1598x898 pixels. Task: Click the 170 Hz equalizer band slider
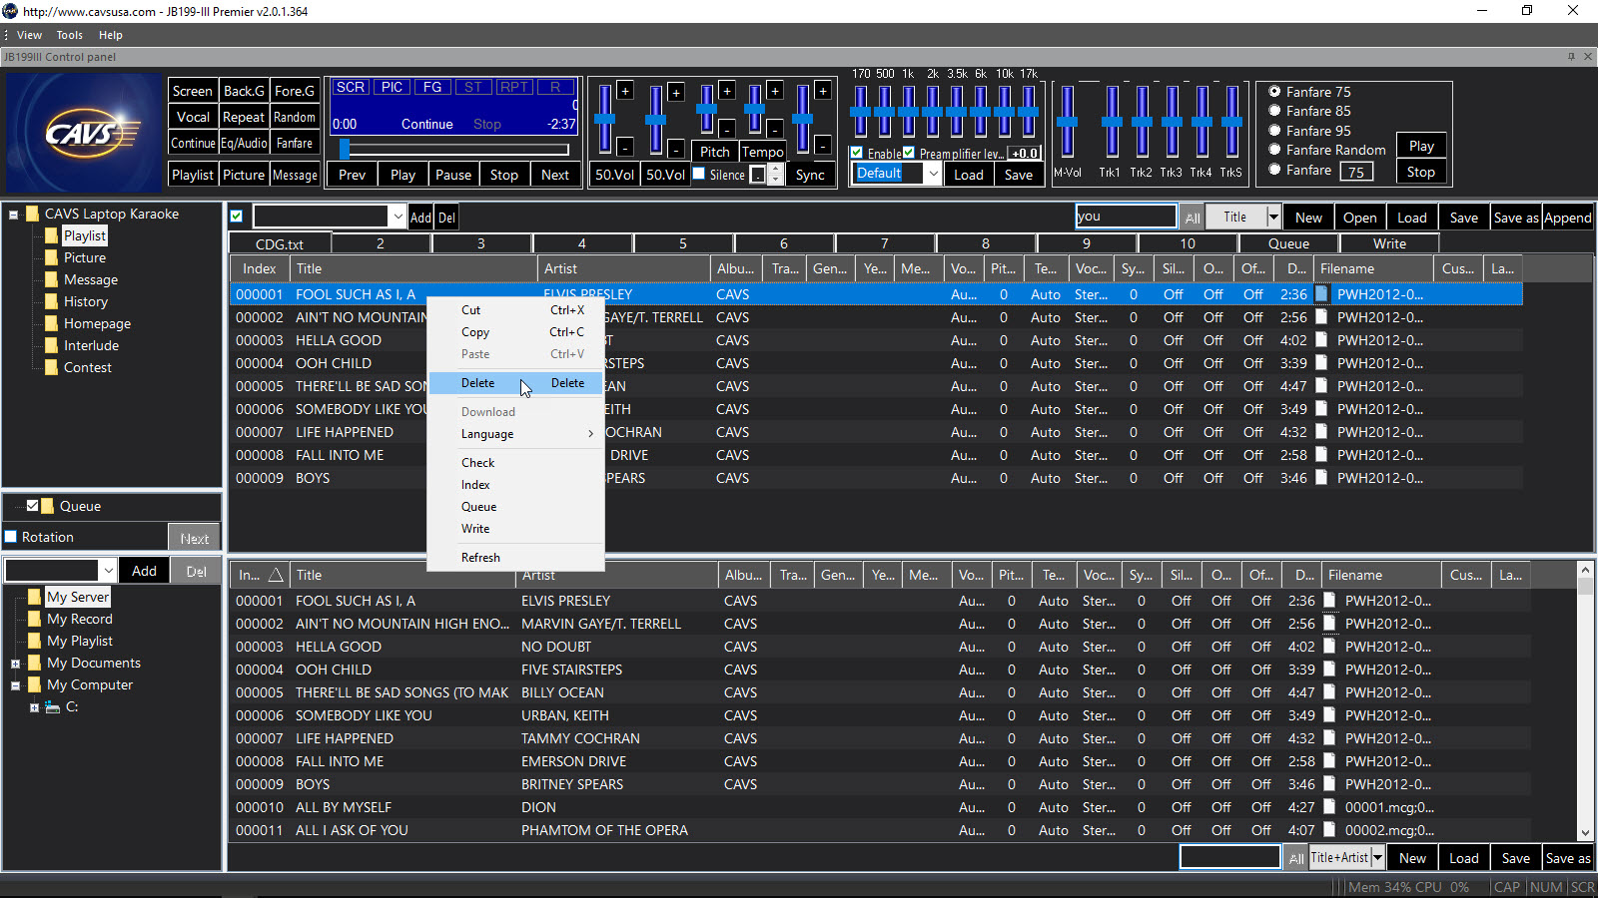(860, 111)
